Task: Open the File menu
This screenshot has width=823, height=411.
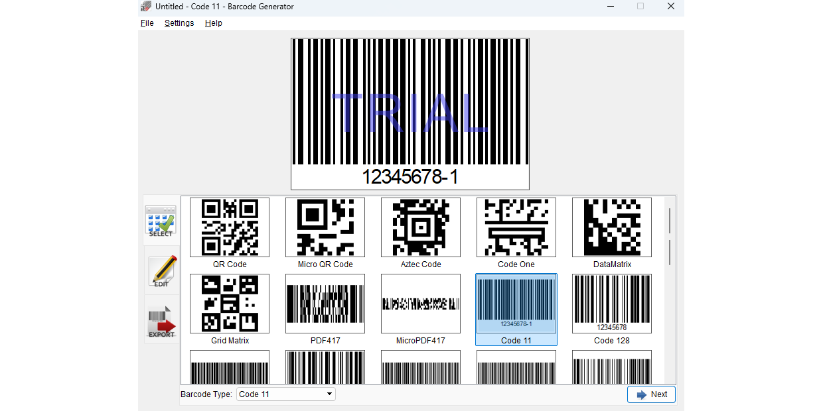Action: (147, 23)
